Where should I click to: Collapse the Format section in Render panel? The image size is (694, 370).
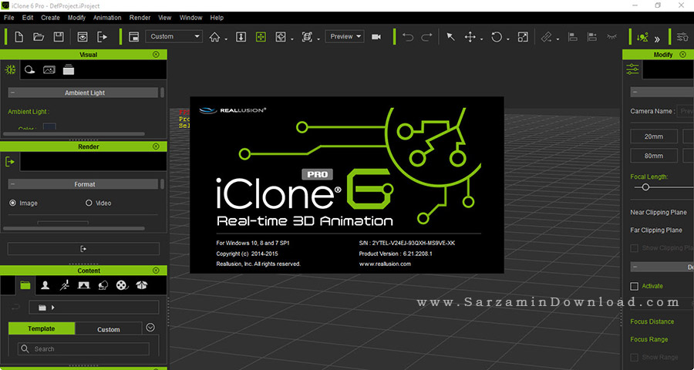pos(12,184)
